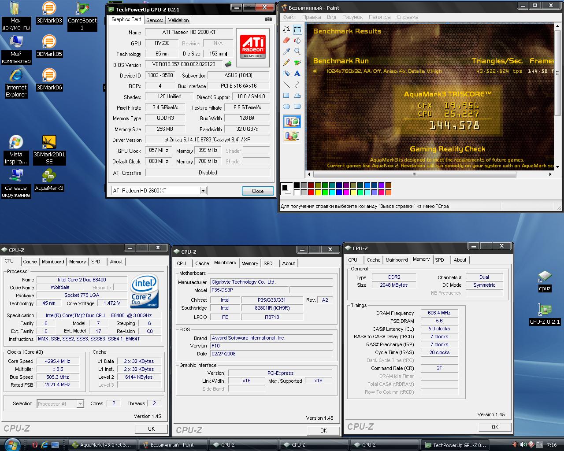Switch to the Validation tab in GPU-Z
Viewport: 564px width, 451px height.
tap(178, 20)
